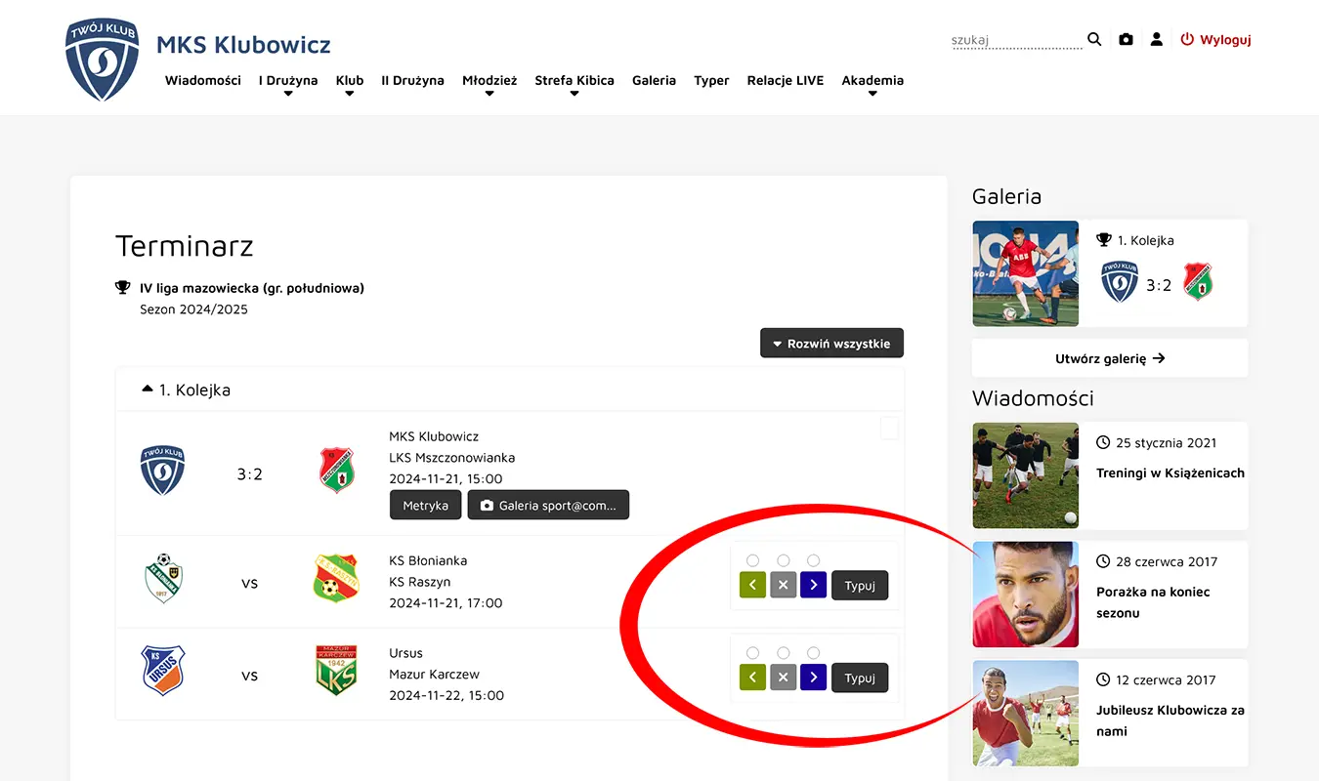
Task: Click the MKS Klubowicz club crest logo
Action: tap(102, 58)
